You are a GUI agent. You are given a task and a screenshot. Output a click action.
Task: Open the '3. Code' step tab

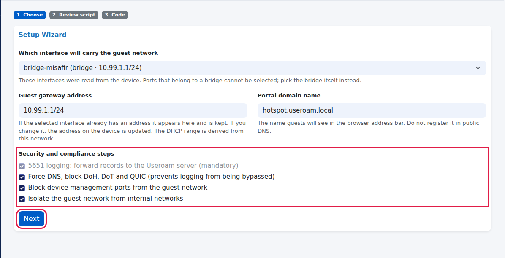[x=115, y=15]
